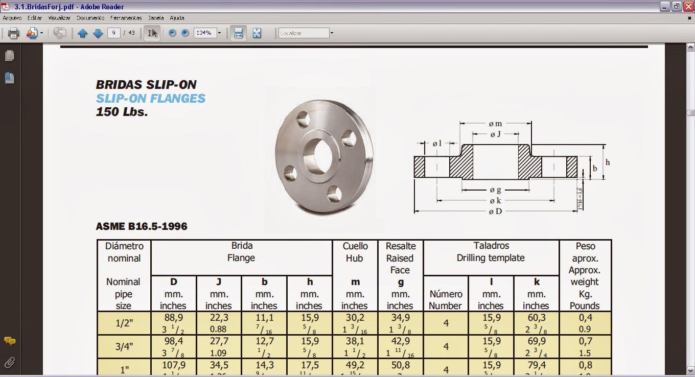
Task: Click inside the page number input field
Action: click(x=113, y=33)
